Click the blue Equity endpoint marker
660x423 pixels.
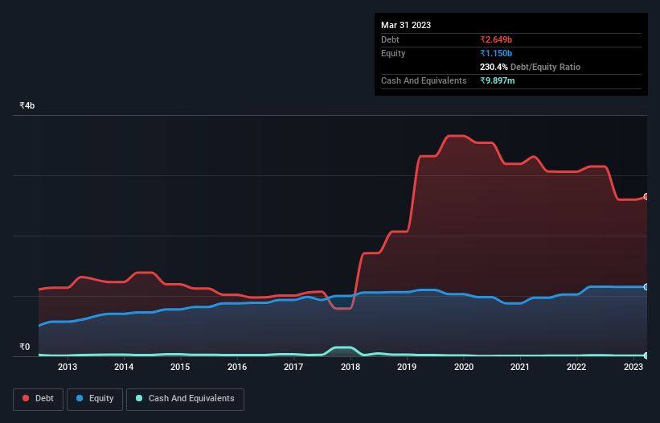646,287
